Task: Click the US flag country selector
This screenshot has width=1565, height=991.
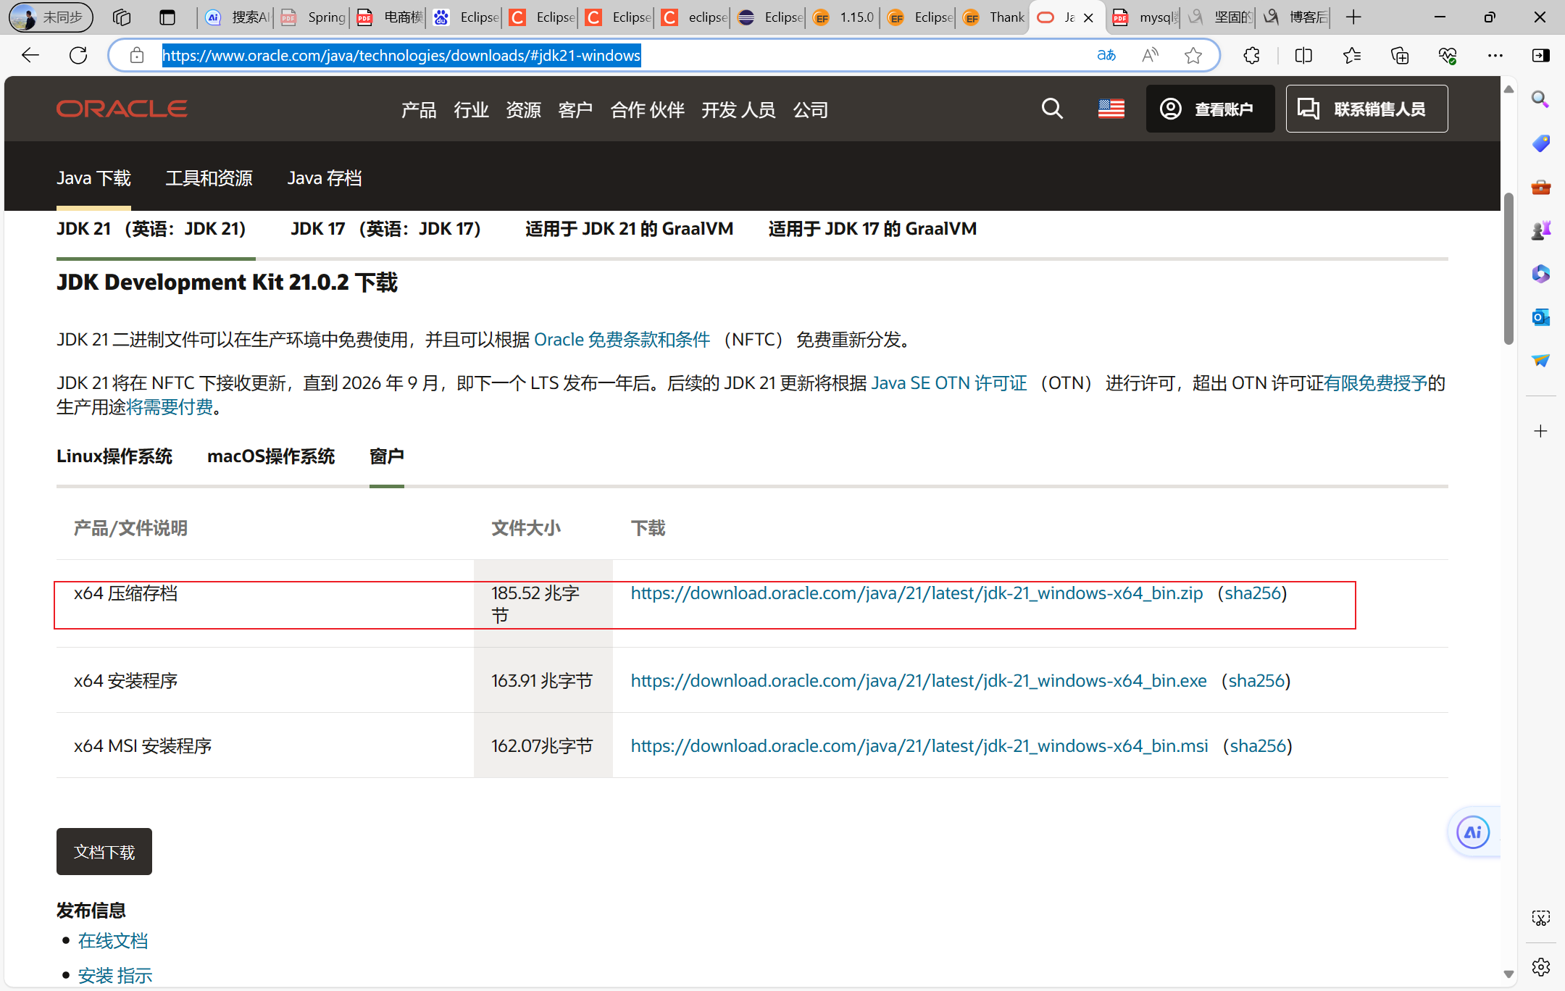Action: click(1111, 109)
